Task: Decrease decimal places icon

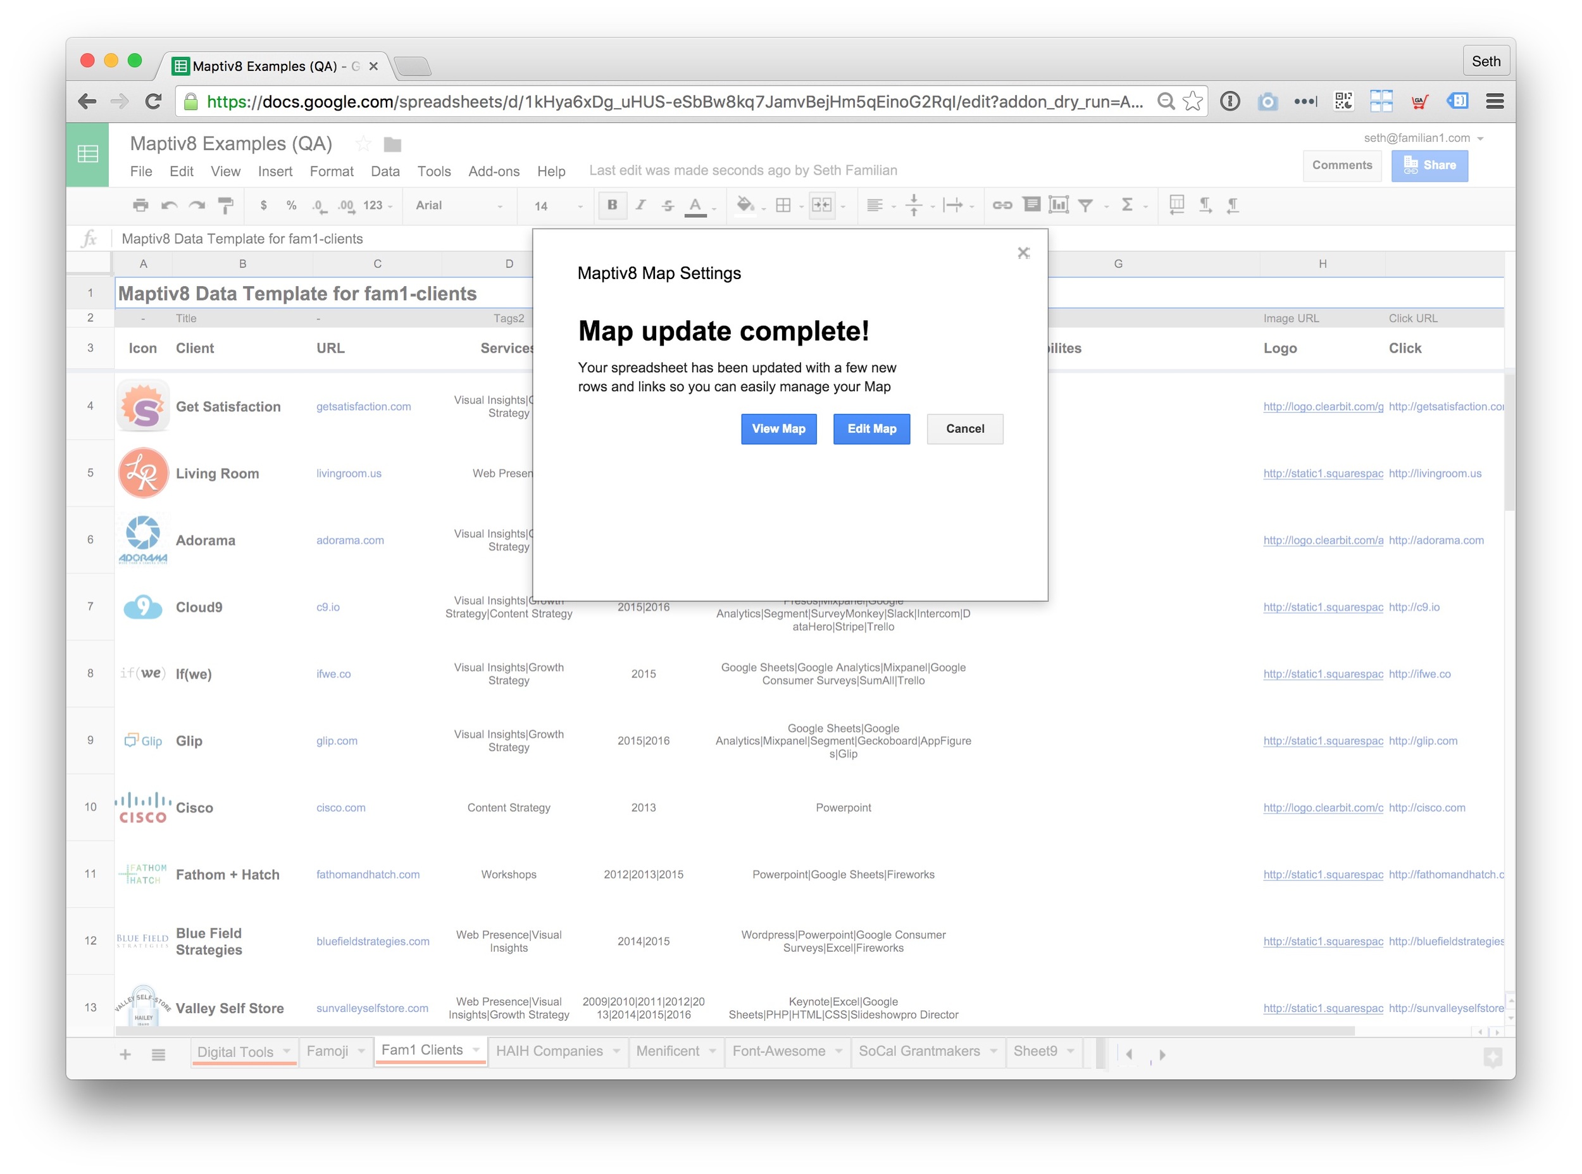Action: 319,206
